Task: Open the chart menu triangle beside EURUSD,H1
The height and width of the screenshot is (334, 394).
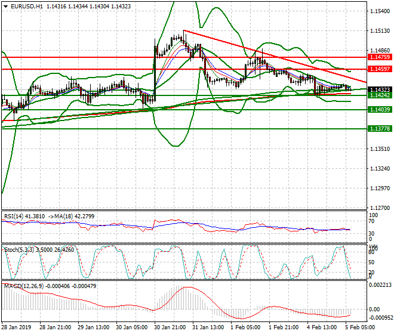Action: tap(5, 7)
